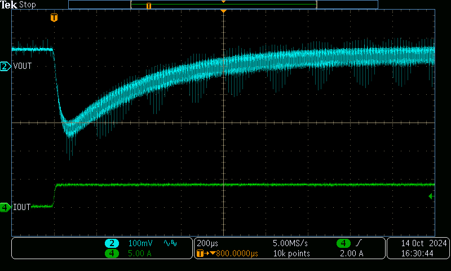Select the channel 4 ground reference marker
The image size is (451, 271).
[5, 207]
